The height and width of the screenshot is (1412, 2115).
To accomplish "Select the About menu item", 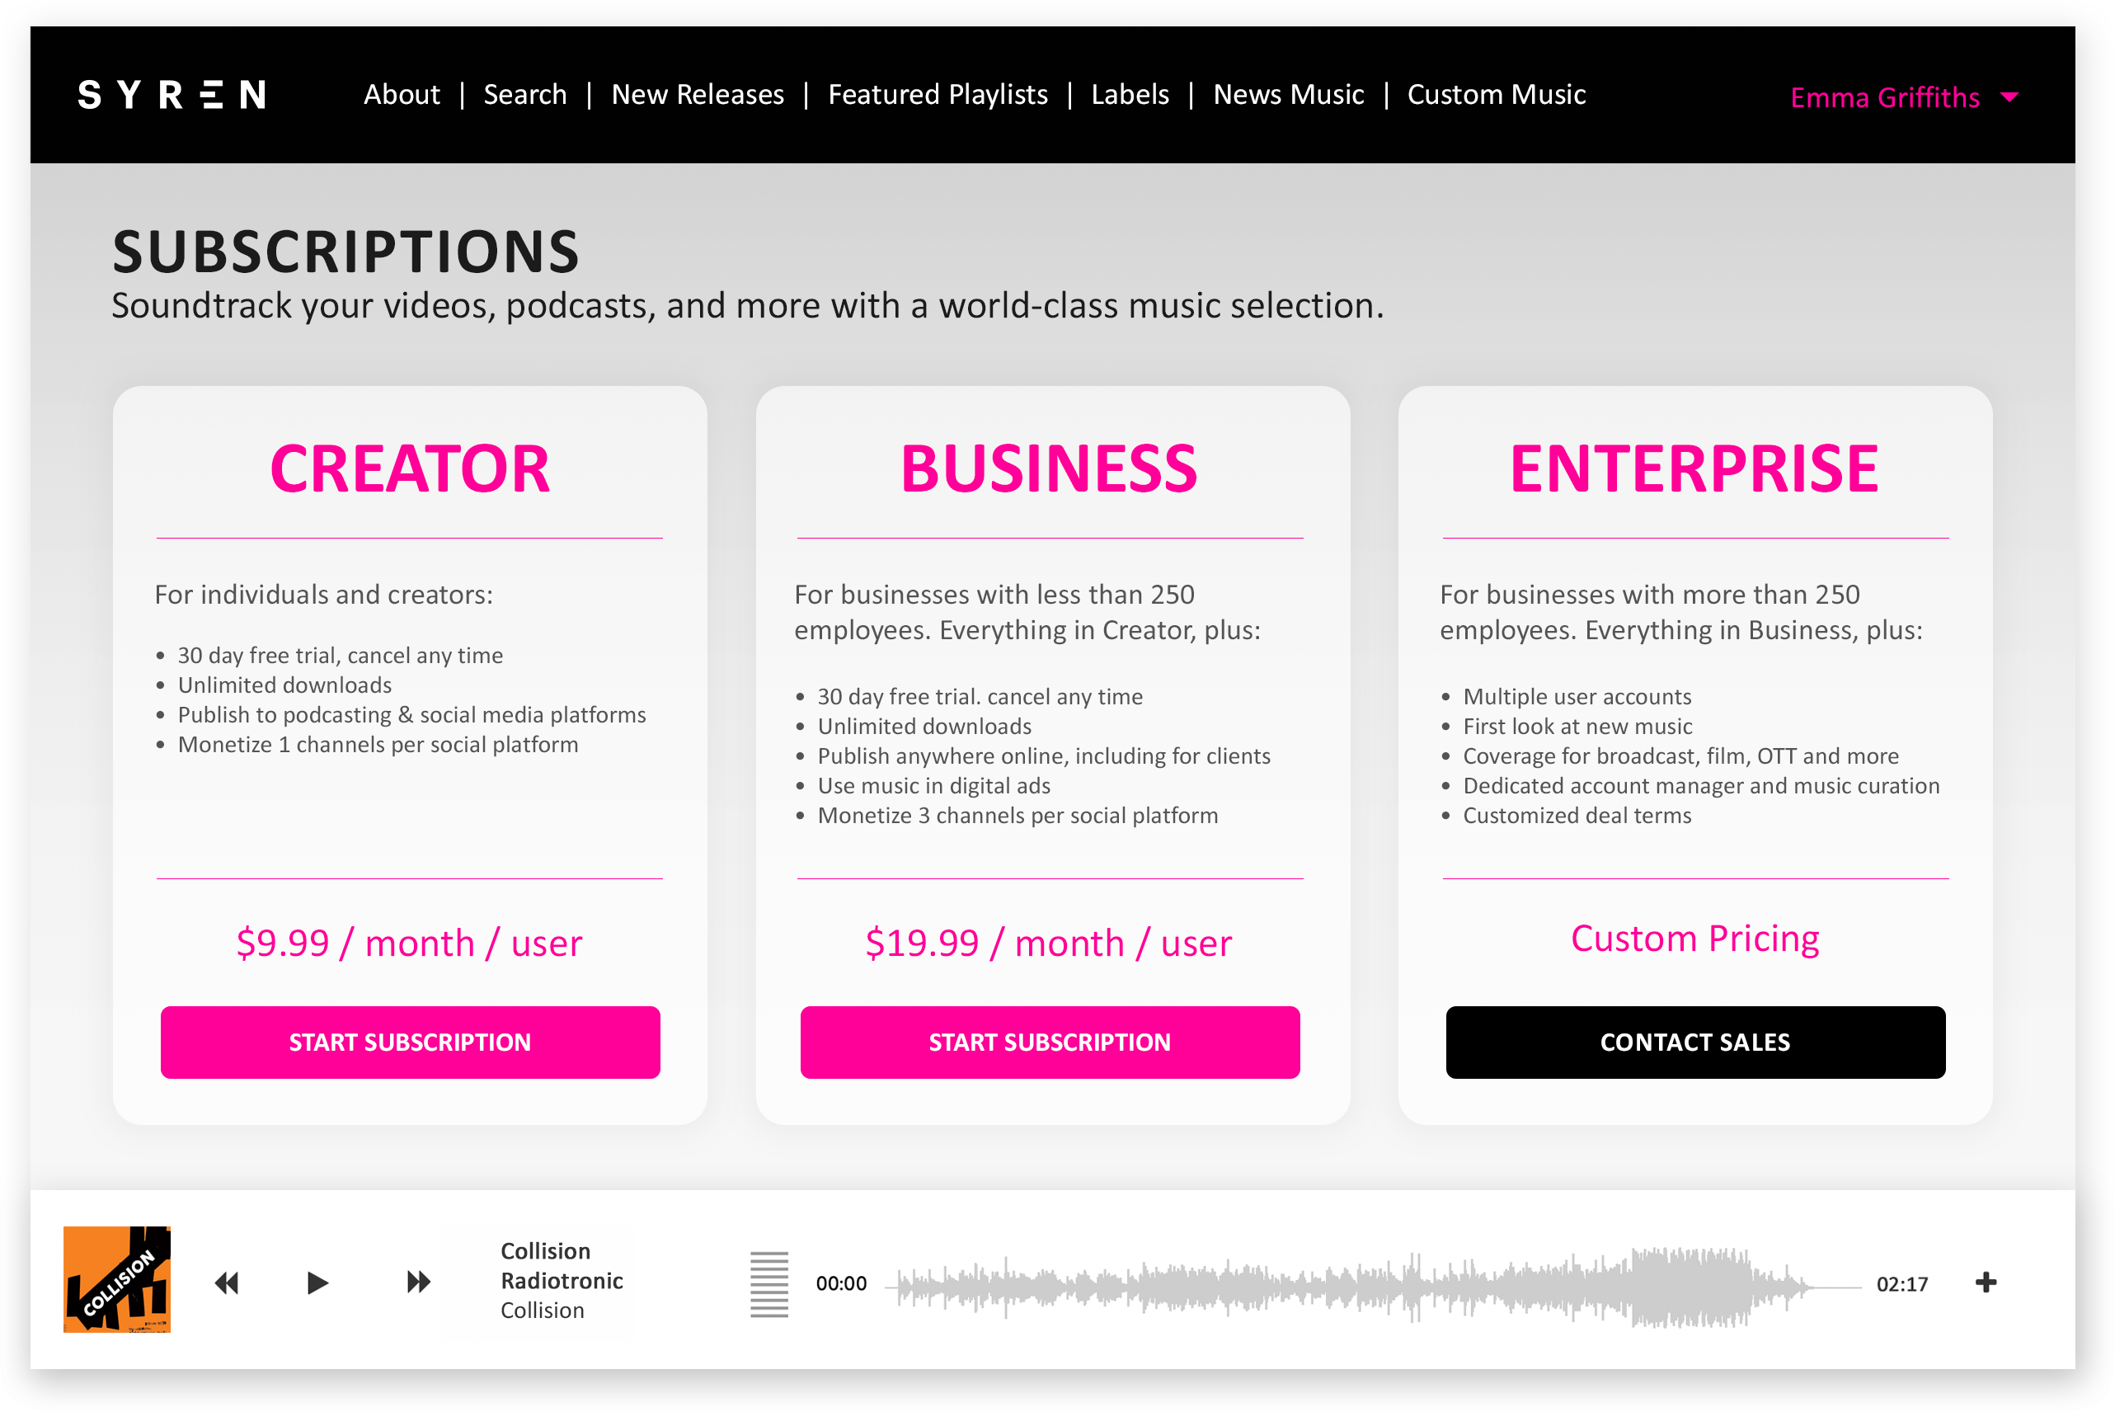I will [x=398, y=93].
